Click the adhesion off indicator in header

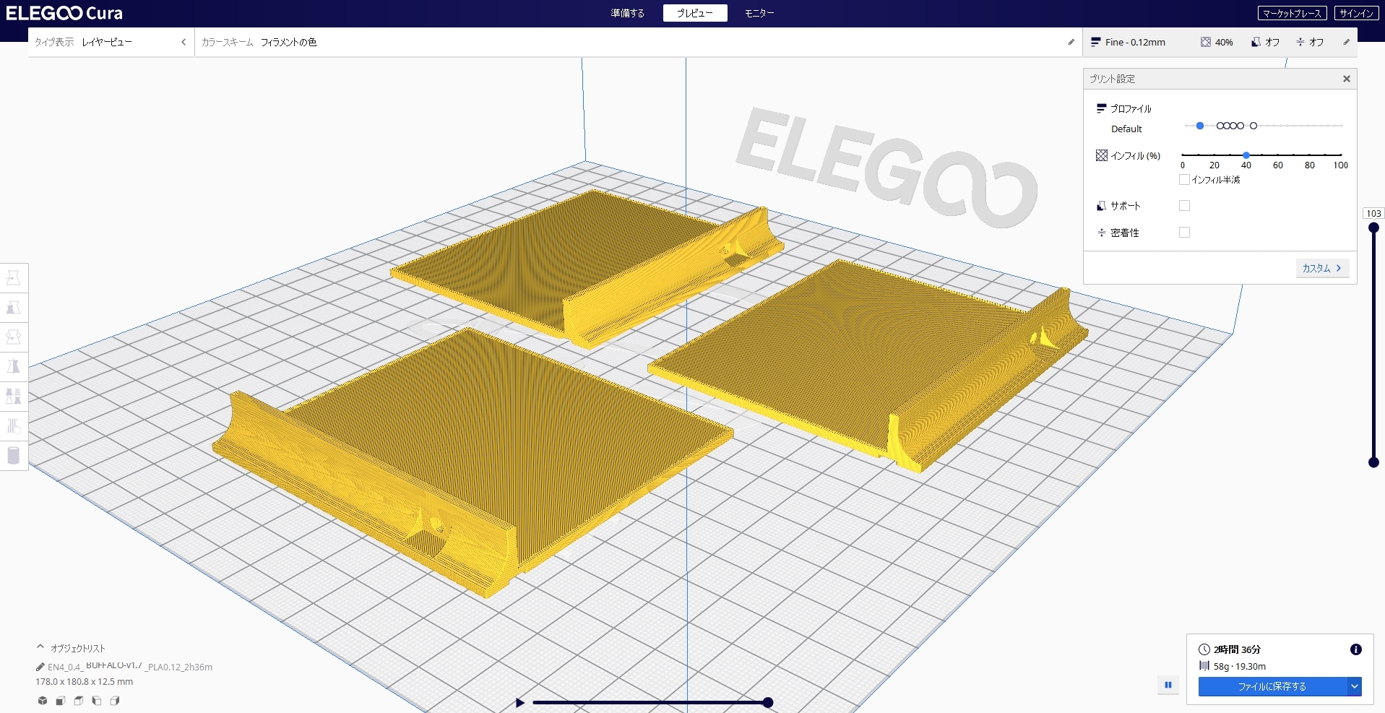(1310, 42)
